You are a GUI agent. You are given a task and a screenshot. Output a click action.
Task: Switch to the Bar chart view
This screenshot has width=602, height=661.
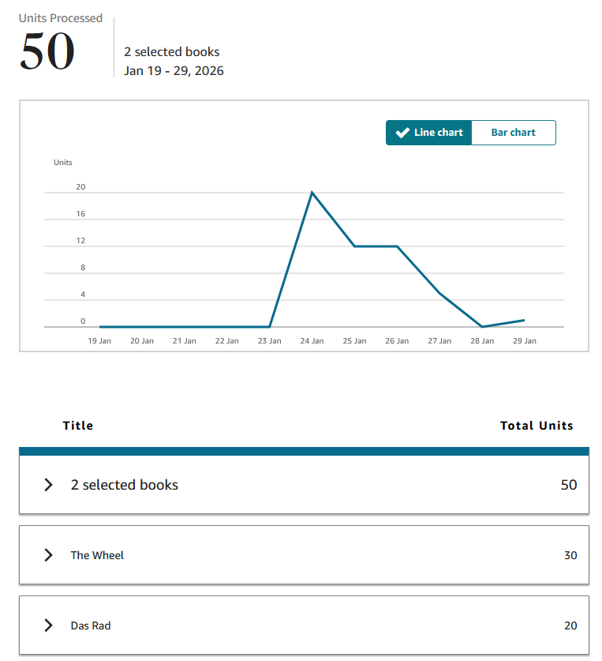tap(513, 133)
